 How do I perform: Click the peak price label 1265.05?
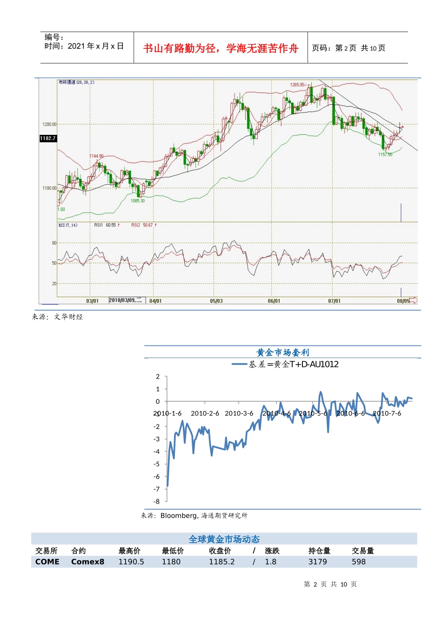(297, 85)
